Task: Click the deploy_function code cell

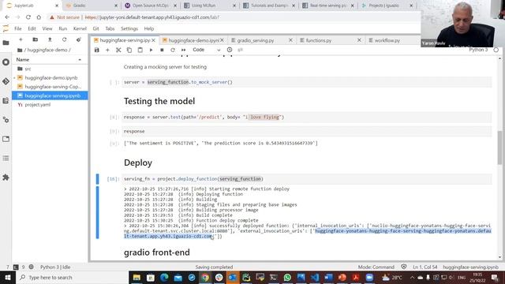Action: pyautogui.click(x=307, y=179)
